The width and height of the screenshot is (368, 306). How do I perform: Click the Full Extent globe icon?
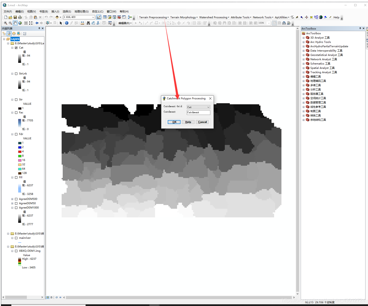(20, 23)
